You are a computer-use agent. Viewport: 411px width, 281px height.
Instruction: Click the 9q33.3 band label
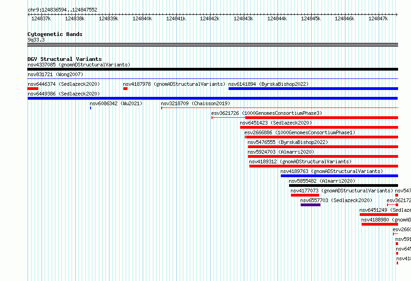(x=36, y=40)
